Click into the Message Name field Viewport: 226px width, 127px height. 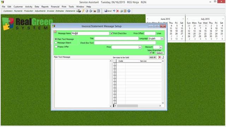click(x=90, y=34)
